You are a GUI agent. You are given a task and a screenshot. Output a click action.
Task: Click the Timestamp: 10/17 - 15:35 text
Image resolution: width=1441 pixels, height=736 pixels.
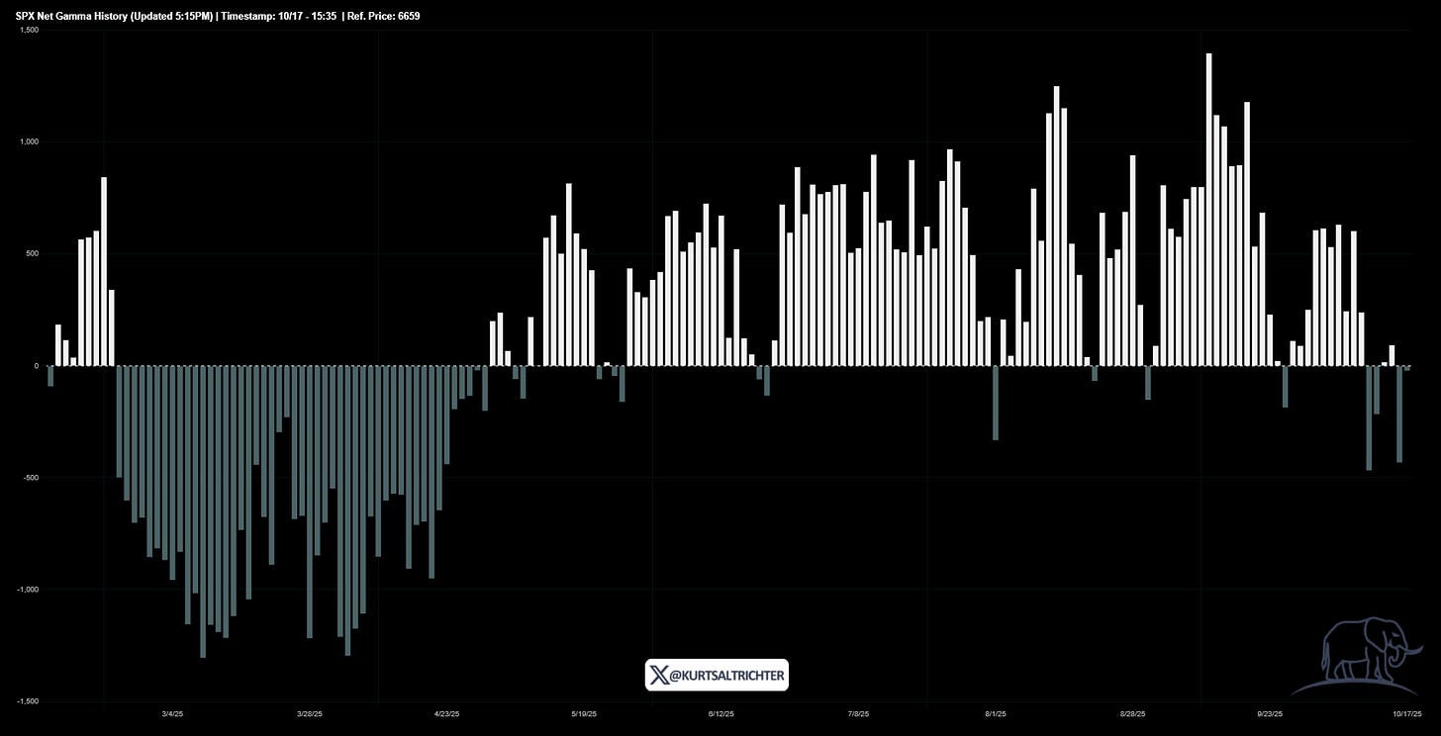coord(277,16)
